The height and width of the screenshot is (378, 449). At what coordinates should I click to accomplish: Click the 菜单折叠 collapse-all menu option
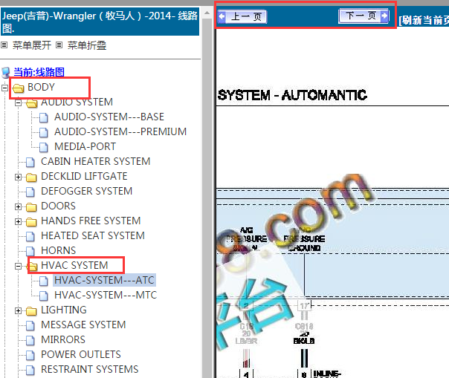(x=87, y=45)
